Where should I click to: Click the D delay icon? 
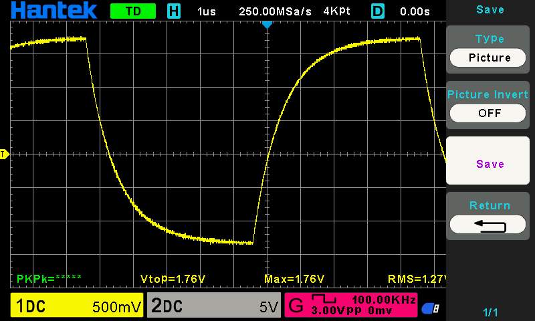(x=378, y=11)
